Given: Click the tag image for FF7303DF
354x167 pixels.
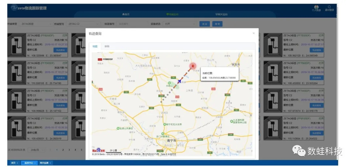Looking at the screenshot, I should 17,128.
